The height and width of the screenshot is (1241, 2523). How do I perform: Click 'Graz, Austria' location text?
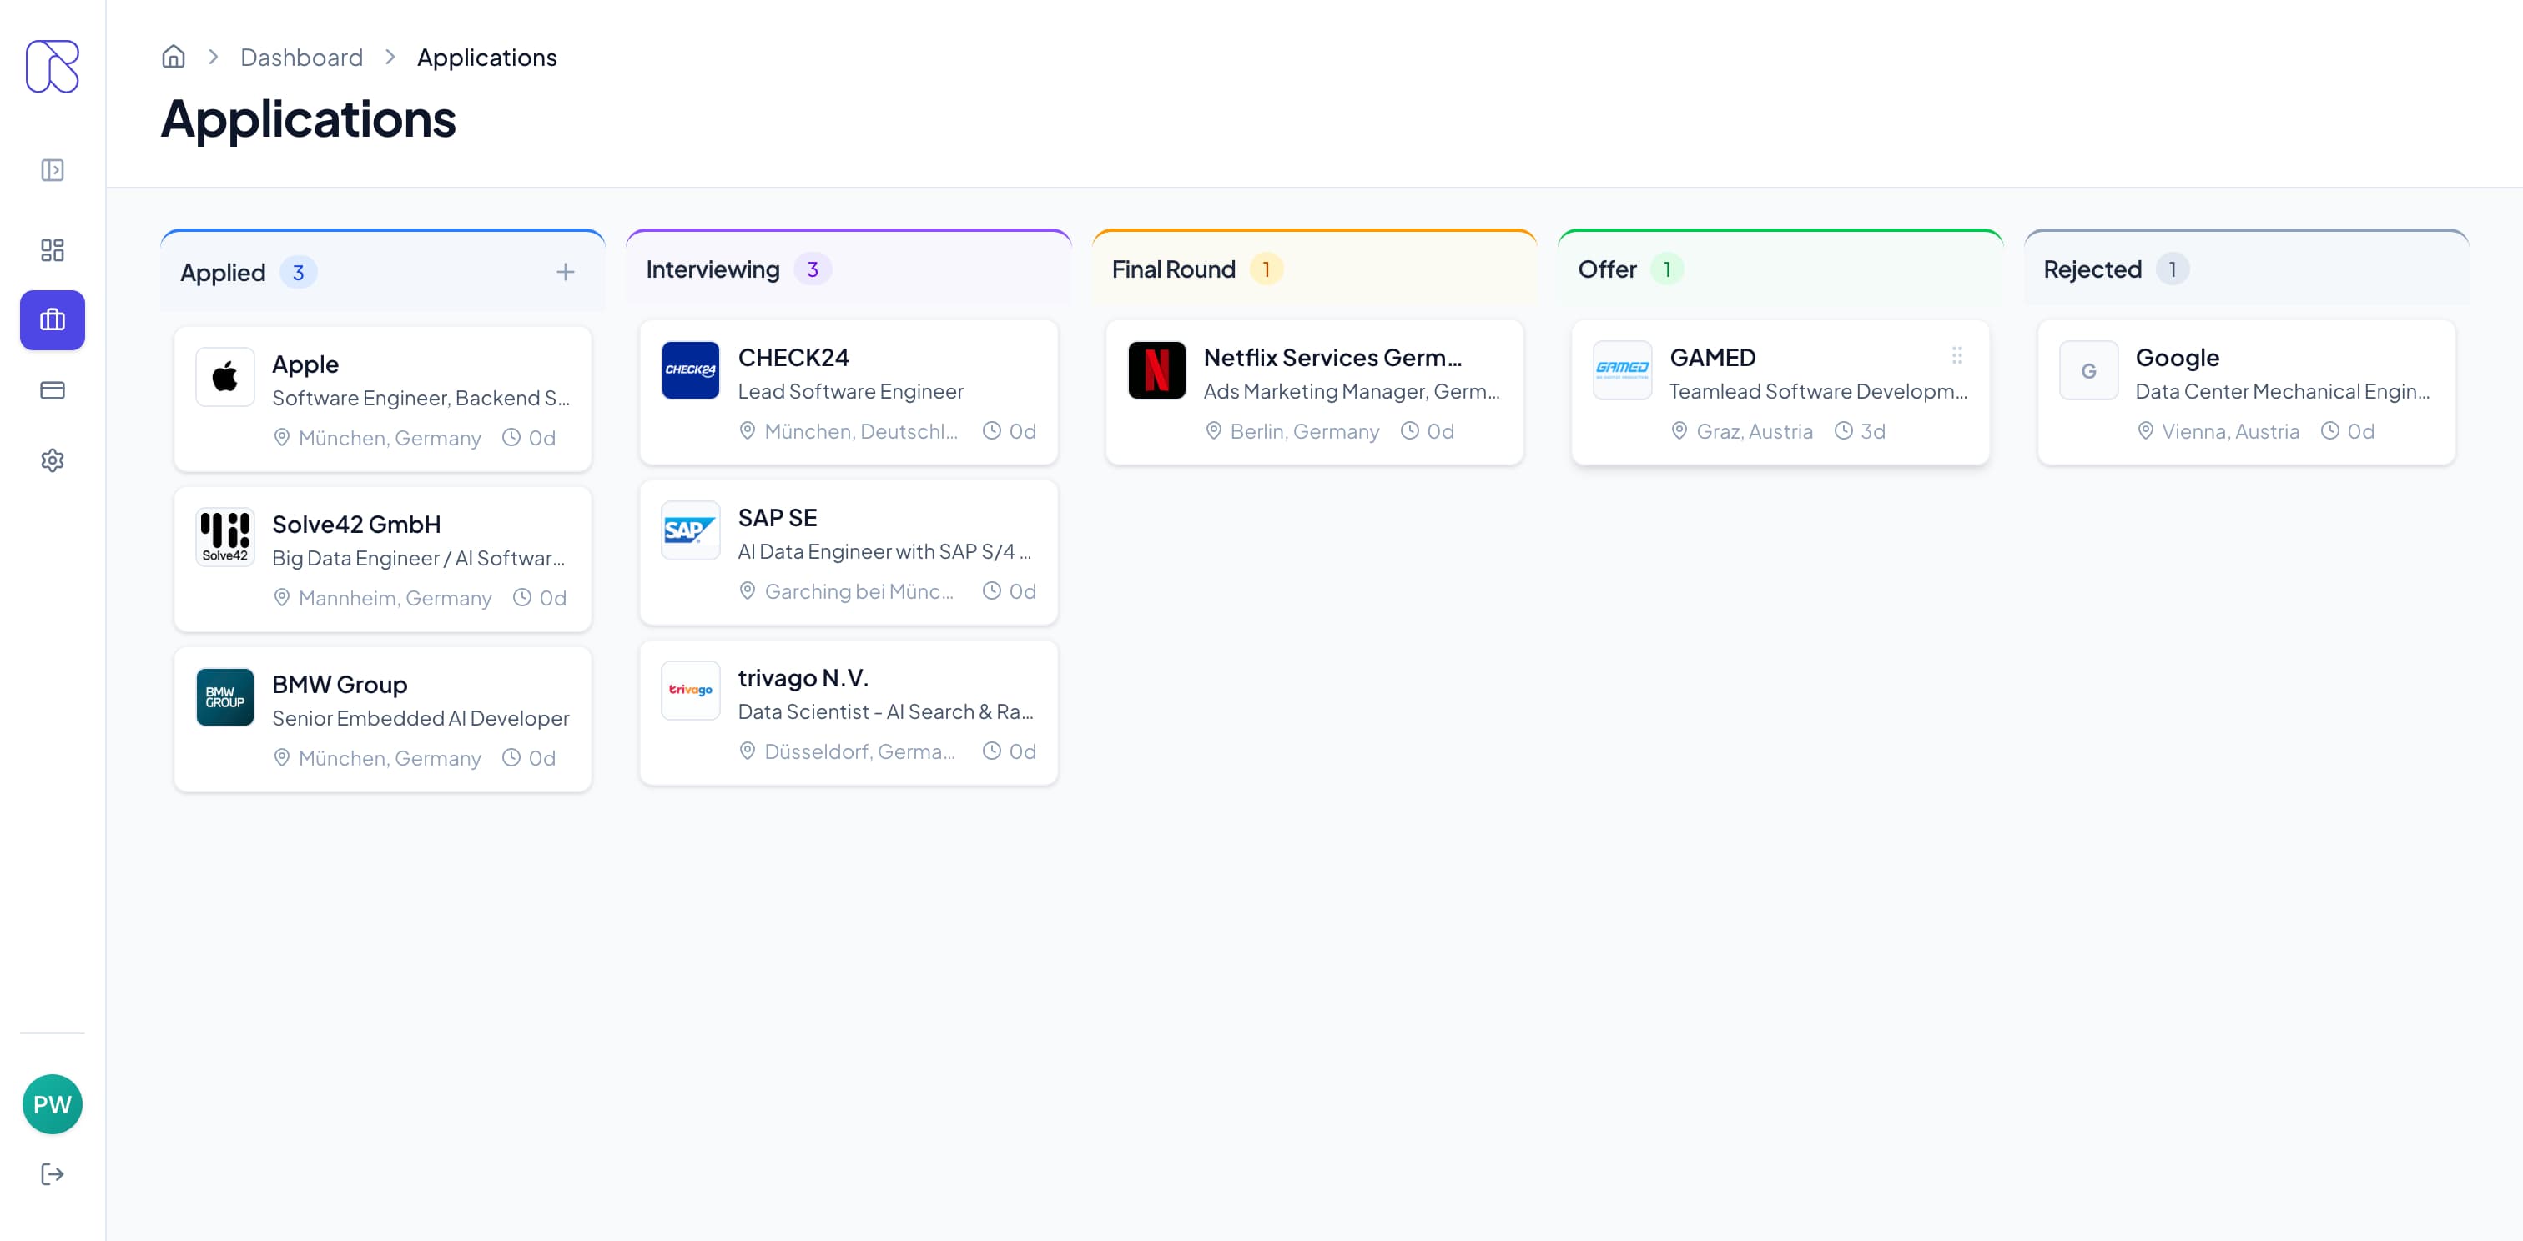coord(1754,430)
